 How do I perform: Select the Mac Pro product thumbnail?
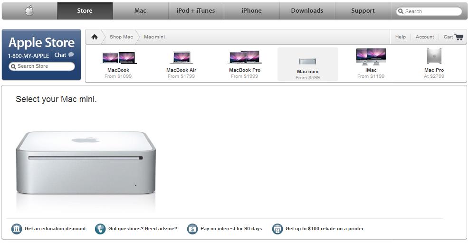click(x=434, y=56)
